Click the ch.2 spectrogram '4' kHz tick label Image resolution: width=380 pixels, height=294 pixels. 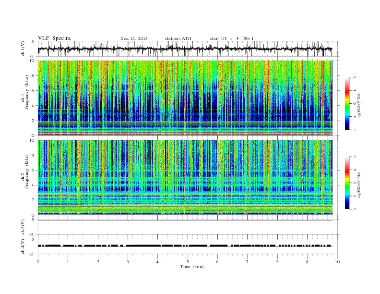click(x=33, y=185)
